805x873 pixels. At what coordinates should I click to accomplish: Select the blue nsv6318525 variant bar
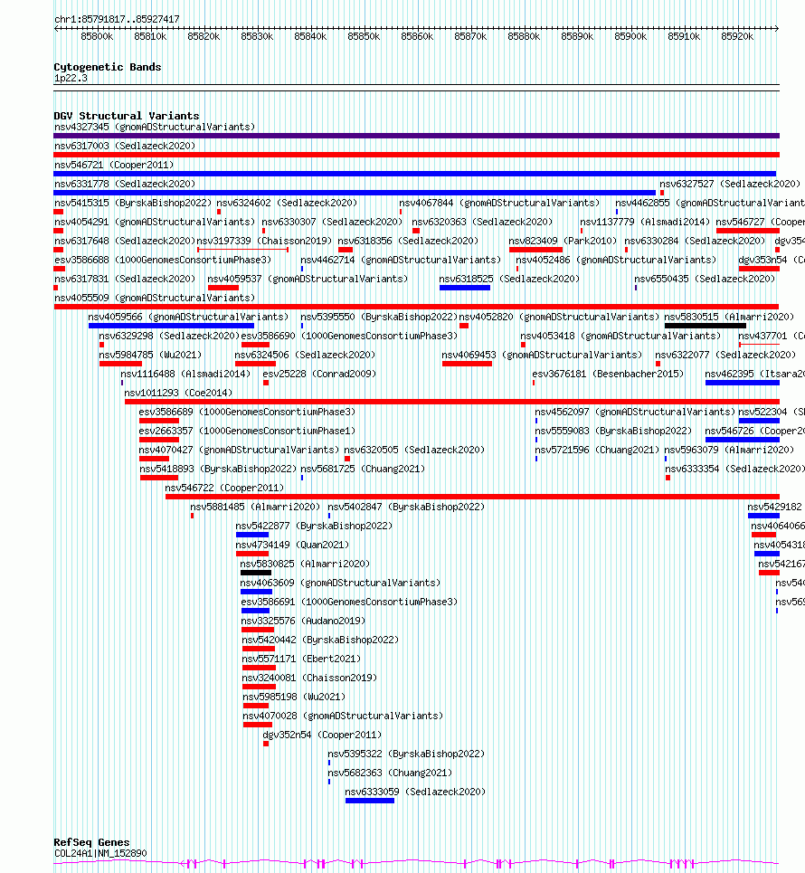click(x=465, y=288)
